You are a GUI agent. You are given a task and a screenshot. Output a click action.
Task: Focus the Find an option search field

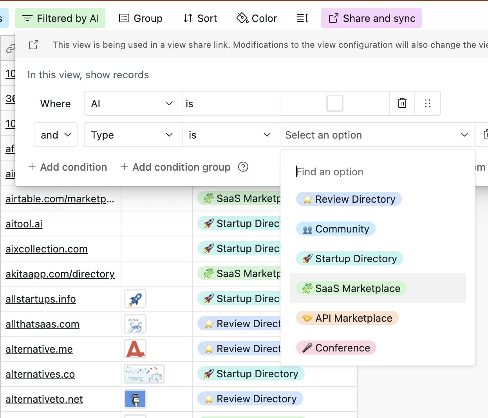378,172
